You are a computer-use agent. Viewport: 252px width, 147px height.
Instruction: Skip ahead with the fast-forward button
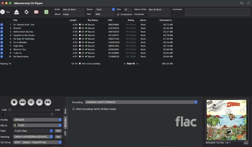coord(48,102)
